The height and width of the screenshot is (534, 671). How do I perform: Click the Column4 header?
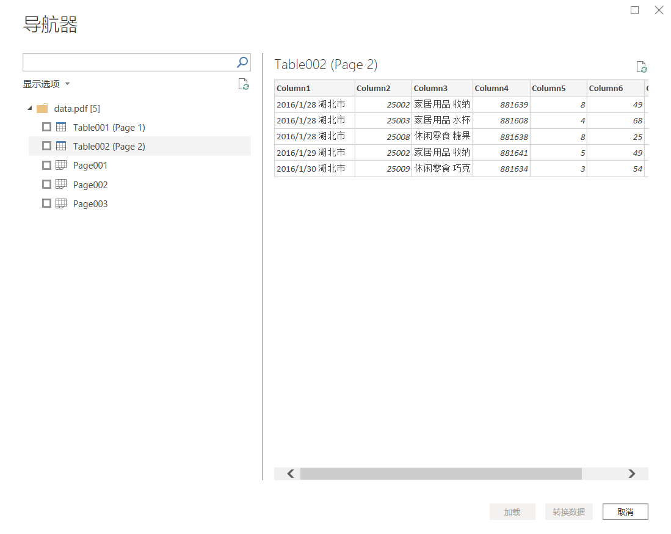(501, 88)
